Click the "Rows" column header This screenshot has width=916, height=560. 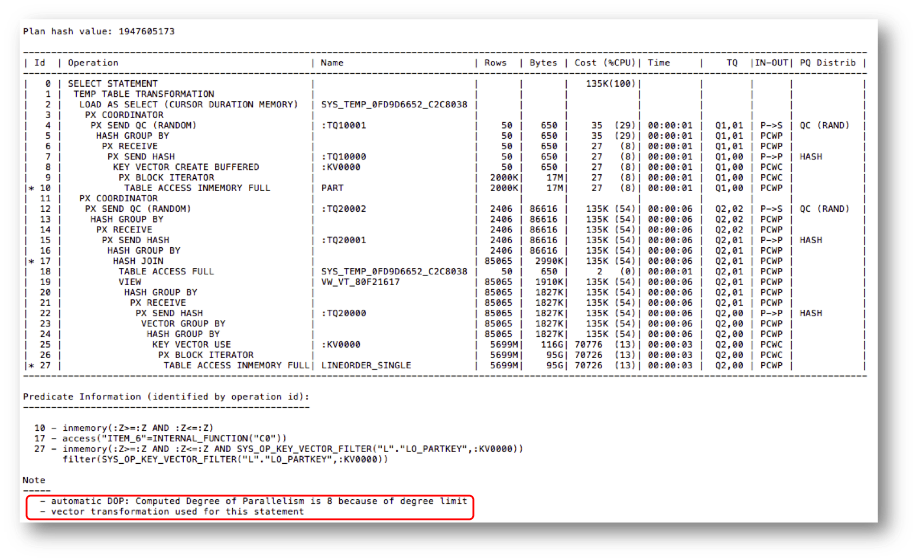pos(495,63)
